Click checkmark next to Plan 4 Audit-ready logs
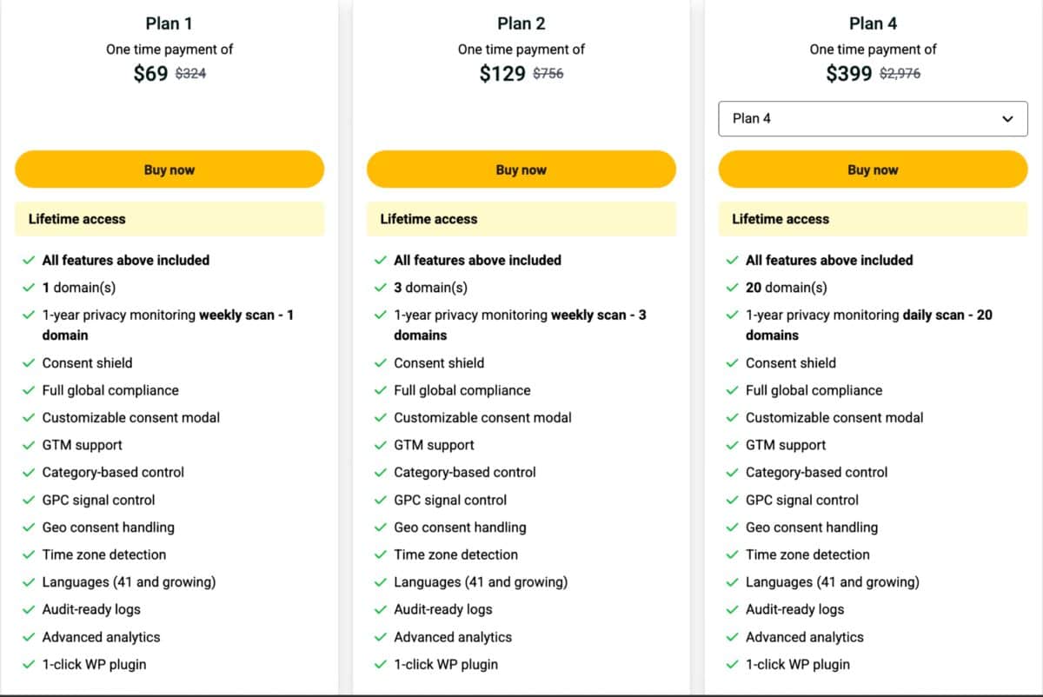Image resolution: width=1043 pixels, height=697 pixels. 733,610
